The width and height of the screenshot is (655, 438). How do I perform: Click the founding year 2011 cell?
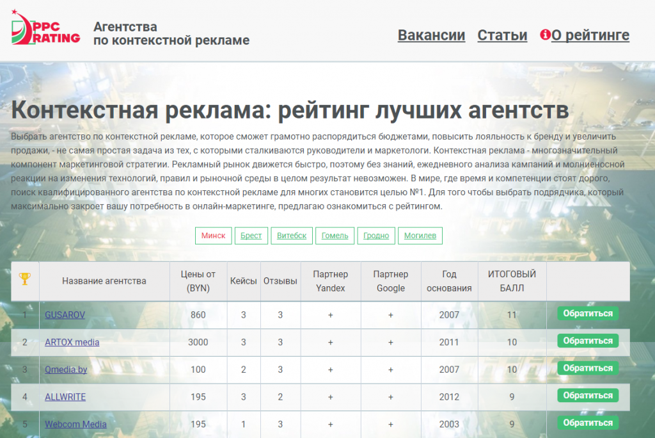tap(449, 342)
